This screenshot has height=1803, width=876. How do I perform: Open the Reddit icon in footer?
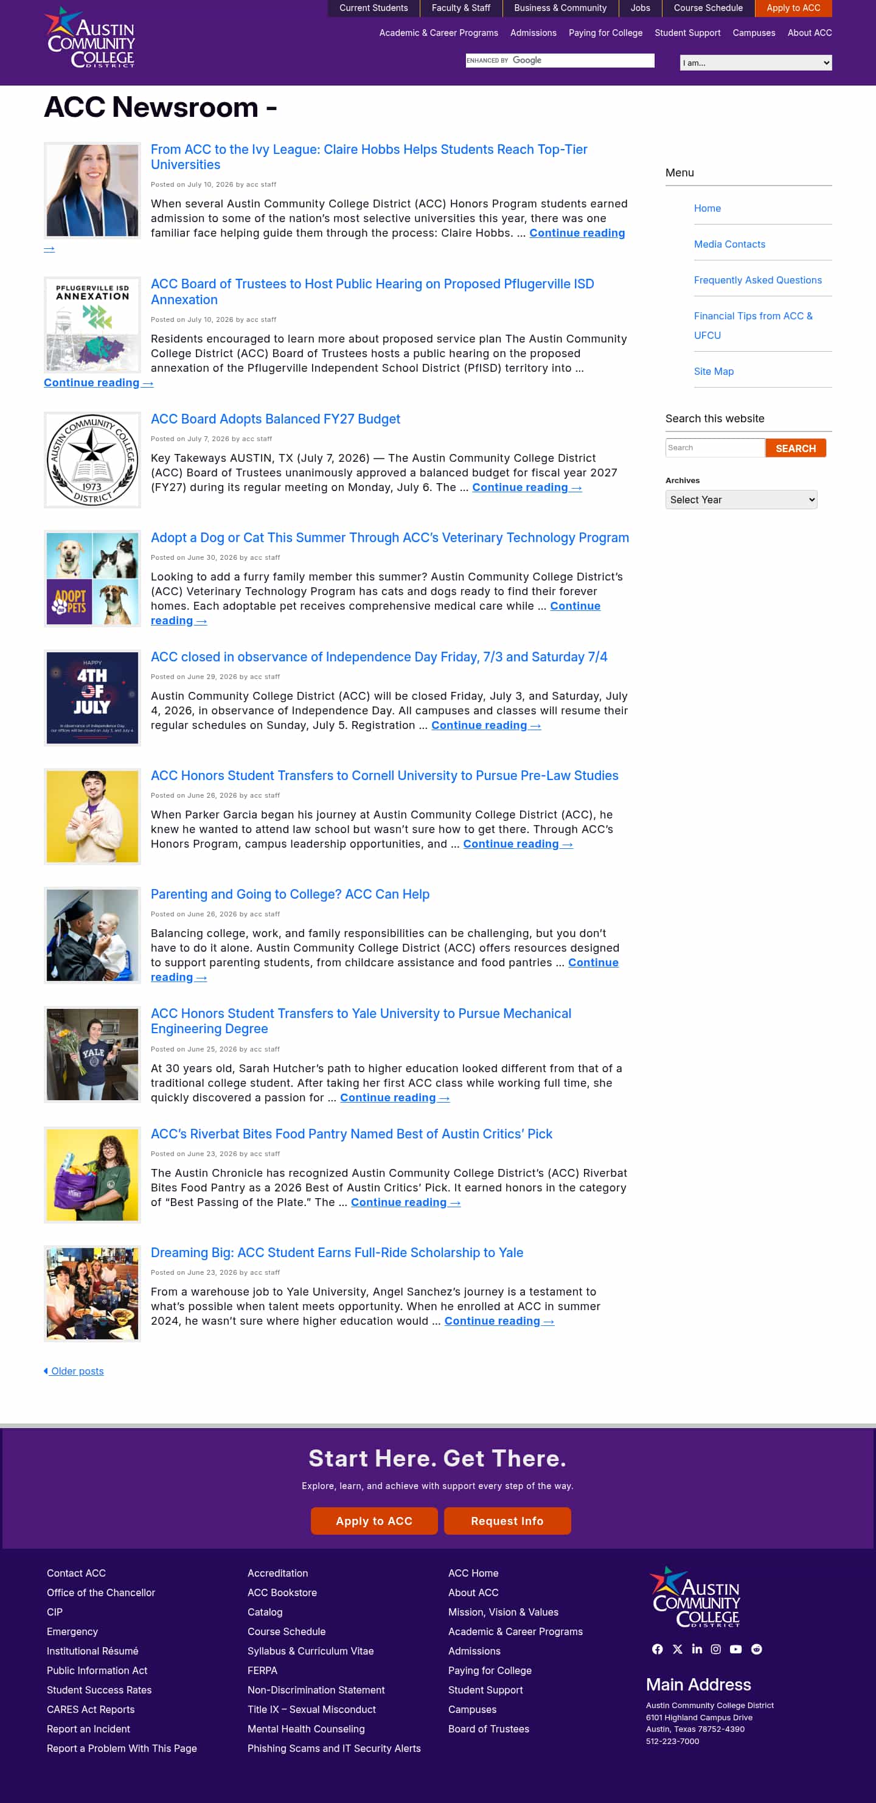click(756, 1649)
